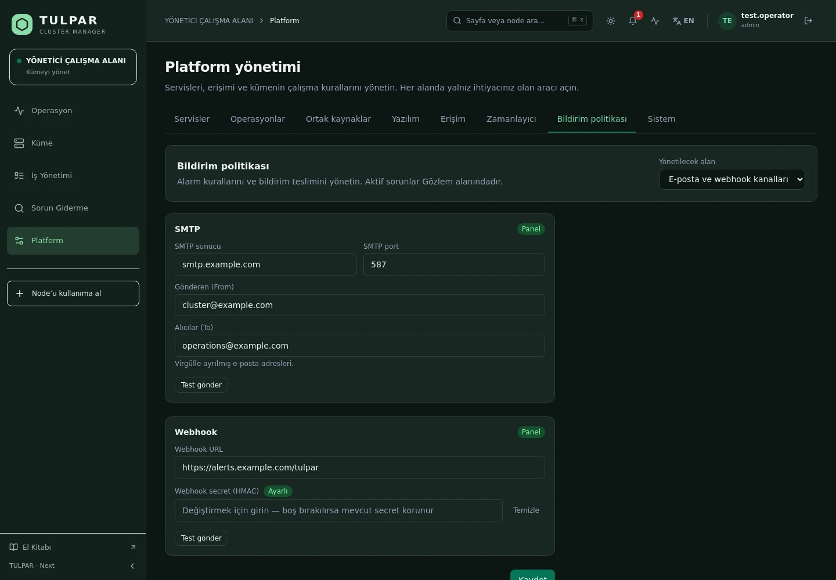Open the Yönetici Çalışma Alanı workspace switcher

click(x=73, y=67)
